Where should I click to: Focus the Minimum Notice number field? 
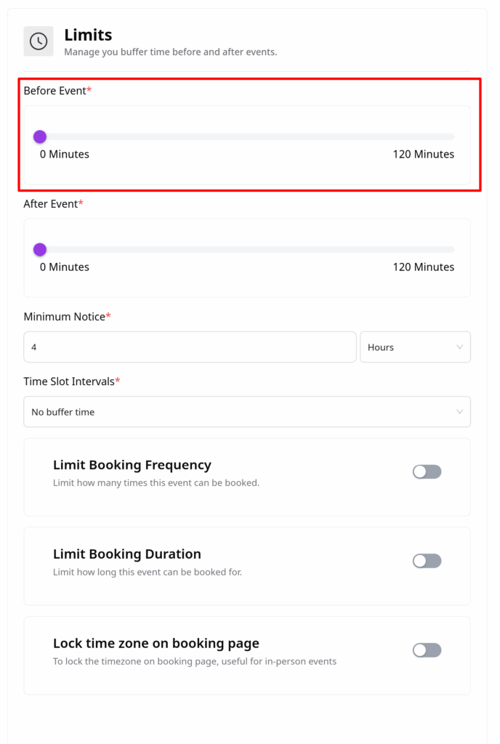pos(190,347)
